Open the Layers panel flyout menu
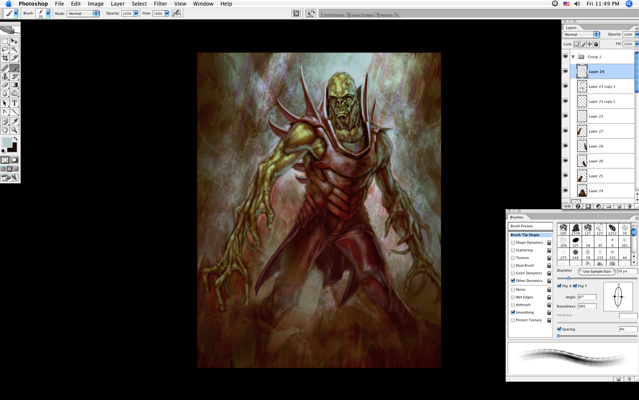 [x=637, y=28]
